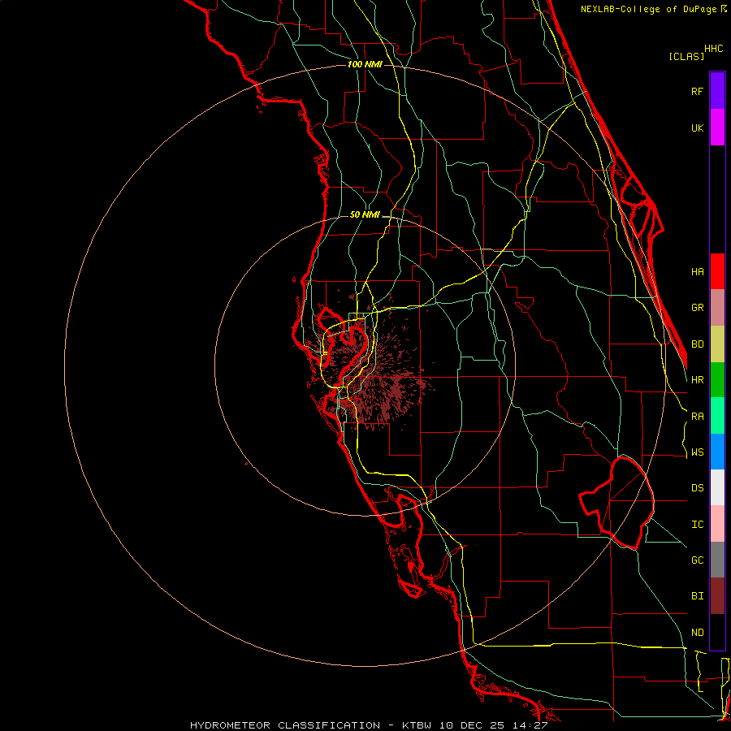The image size is (731, 731).
Task: Select the GC legend label
Action: (697, 560)
